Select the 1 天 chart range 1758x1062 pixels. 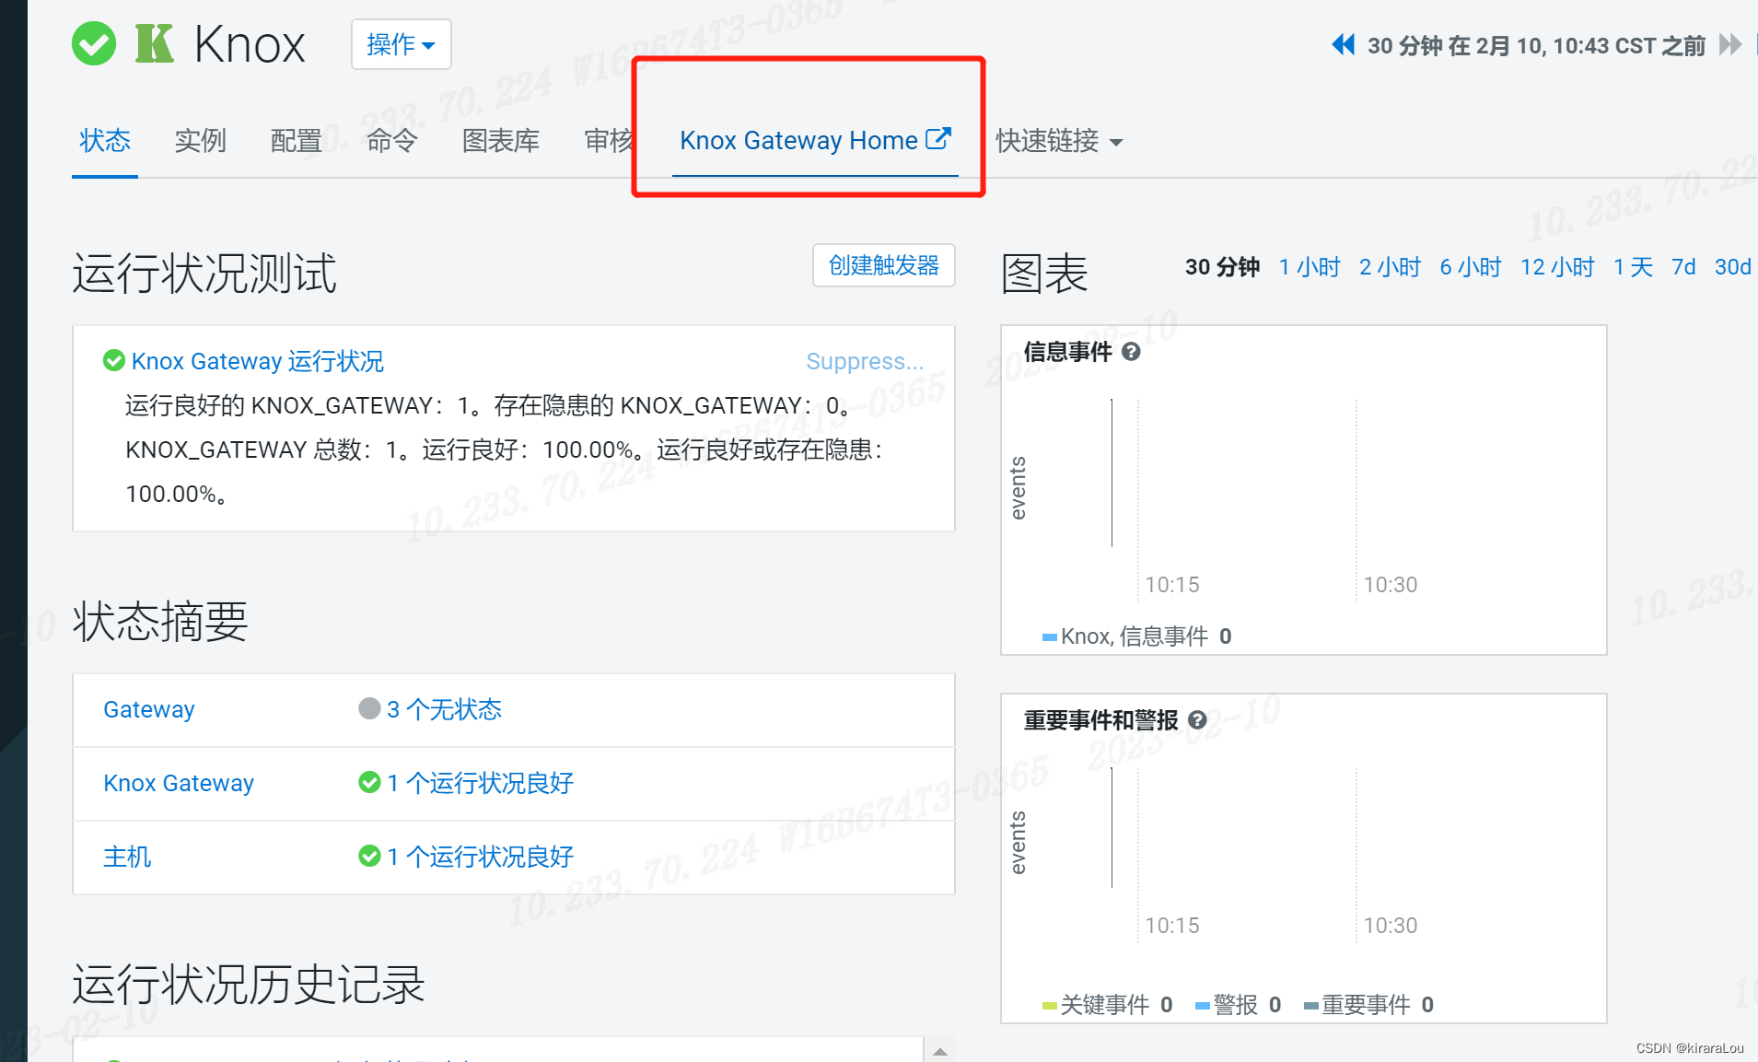point(1633,267)
